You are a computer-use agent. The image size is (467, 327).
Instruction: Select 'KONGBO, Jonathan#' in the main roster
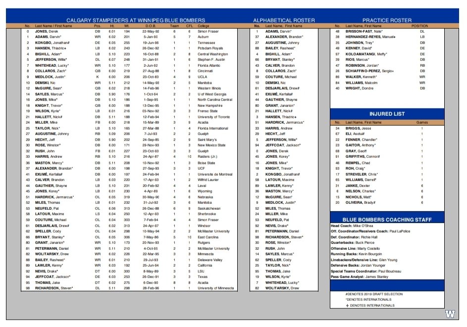(x=52, y=43)
